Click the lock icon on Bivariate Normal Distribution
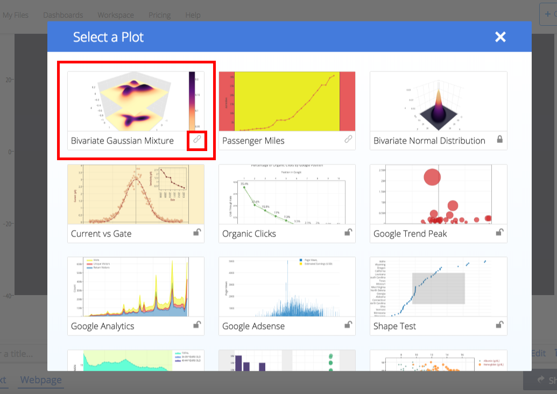557x394 pixels. [500, 139]
